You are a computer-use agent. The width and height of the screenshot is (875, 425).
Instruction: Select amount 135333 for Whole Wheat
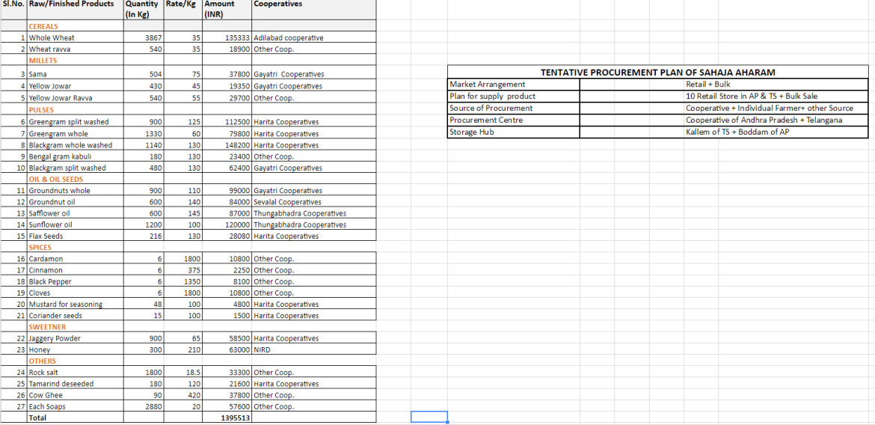(x=227, y=38)
